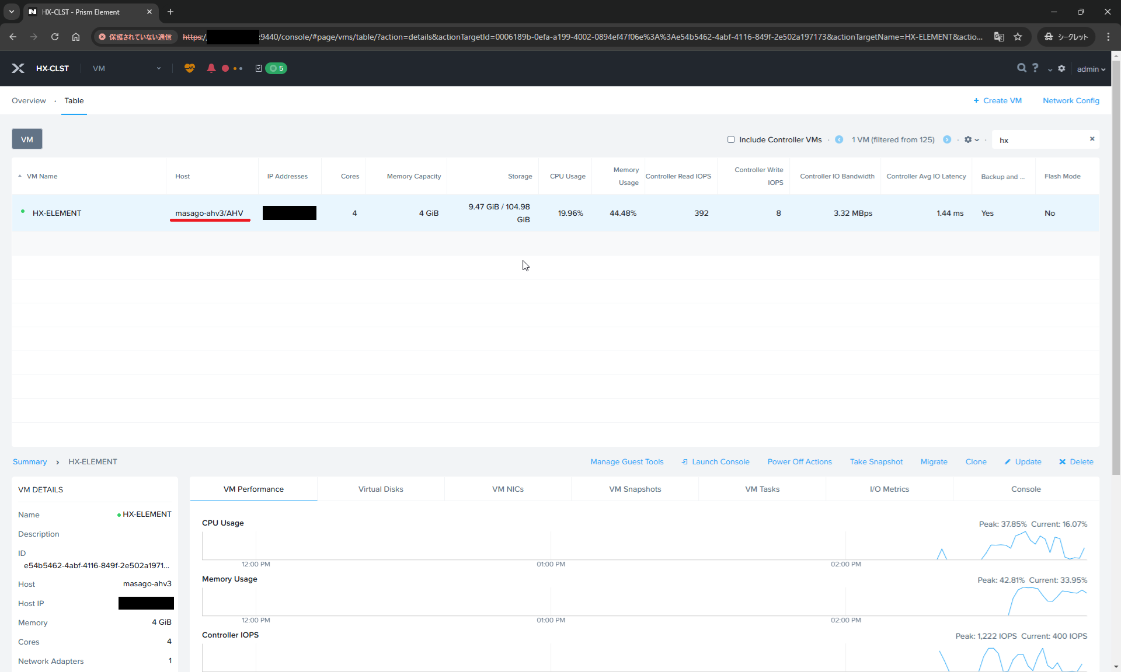Reload the browser page
The image size is (1121, 672).
point(55,37)
